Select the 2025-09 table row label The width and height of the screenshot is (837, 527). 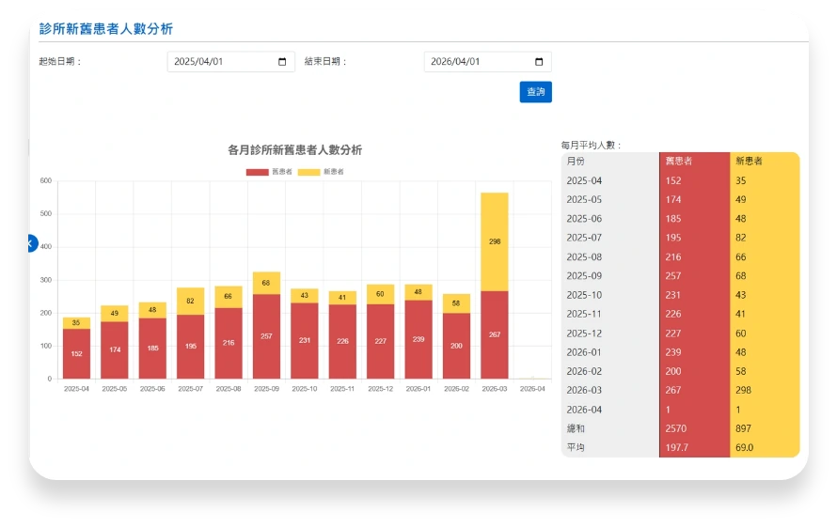coord(584,276)
